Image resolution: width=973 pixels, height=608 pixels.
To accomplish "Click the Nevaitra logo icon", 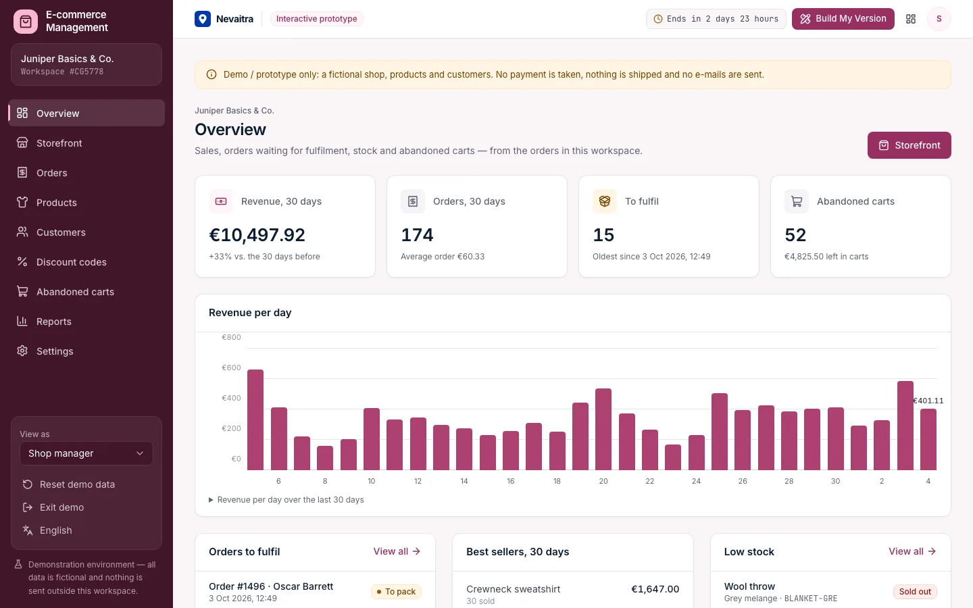I will tap(203, 19).
